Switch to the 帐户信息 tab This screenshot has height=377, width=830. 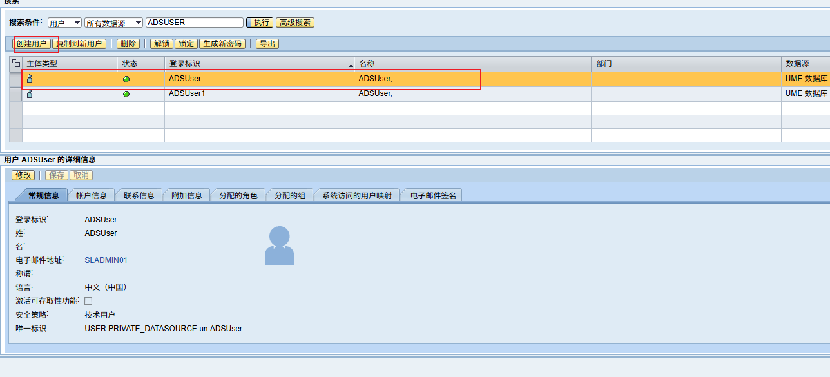point(91,195)
